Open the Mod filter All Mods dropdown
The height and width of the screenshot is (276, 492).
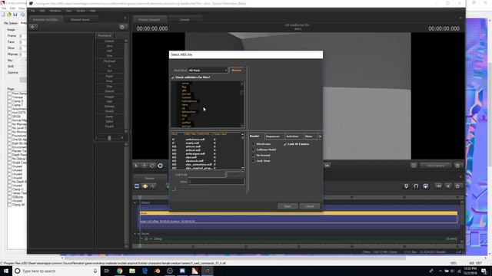pos(208,71)
